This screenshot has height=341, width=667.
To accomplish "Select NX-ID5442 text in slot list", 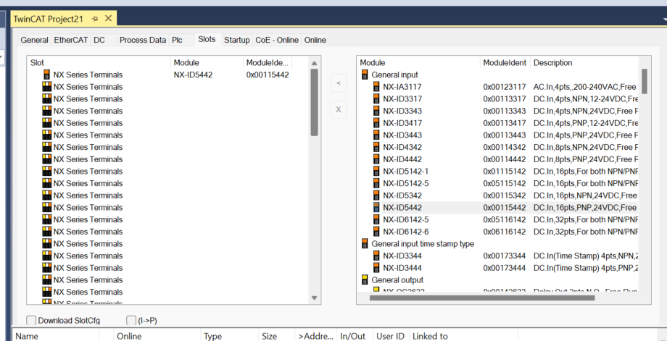I will (193, 75).
